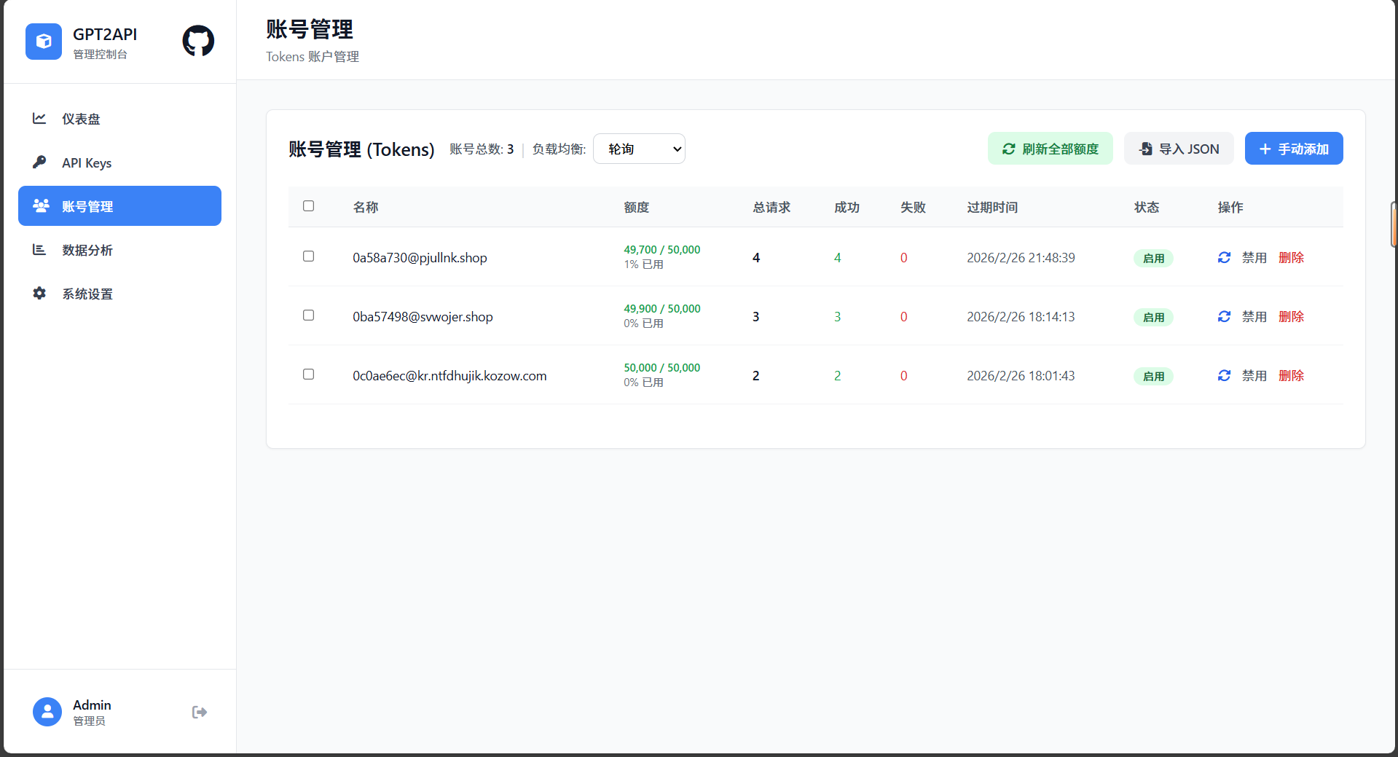The width and height of the screenshot is (1398, 757).
Task: Click the logout icon next to Admin
Action: click(199, 712)
